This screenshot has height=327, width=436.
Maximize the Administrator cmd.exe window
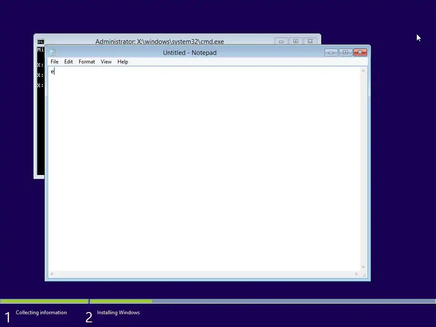click(x=295, y=41)
